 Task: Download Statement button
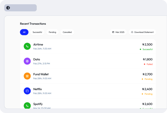142,32
